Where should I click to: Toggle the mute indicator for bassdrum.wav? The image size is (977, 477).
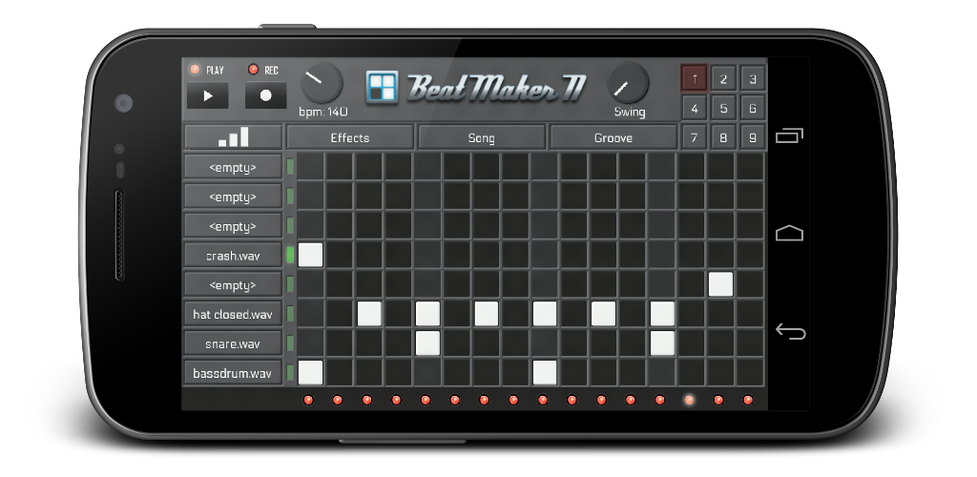pos(290,373)
